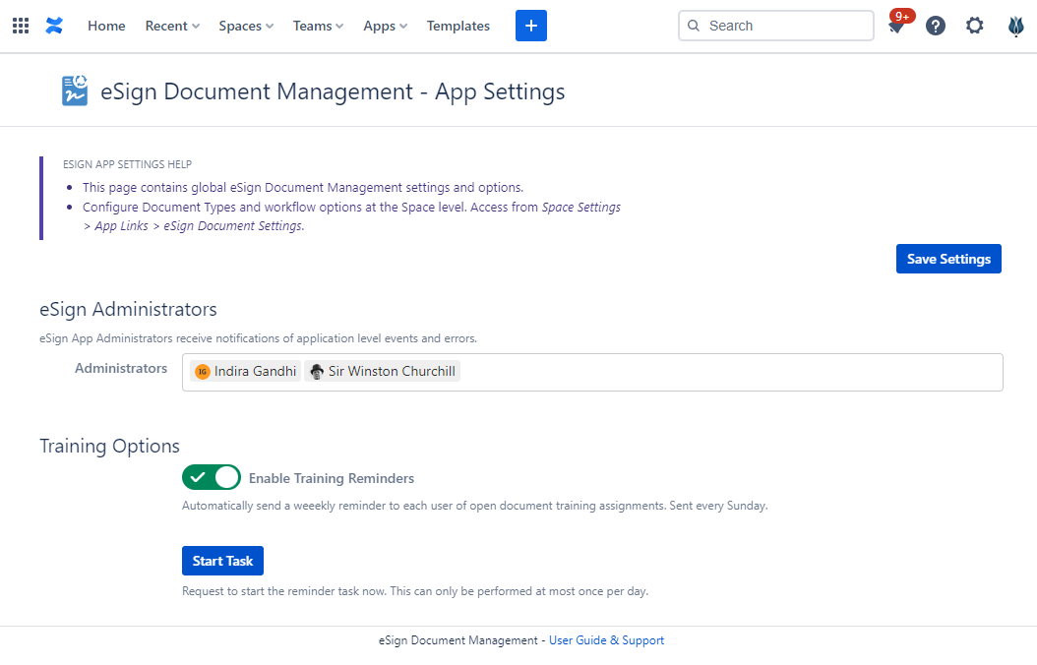Disable the Enable Training Reminders toggle
Screen dimensions: 1037x665
click(x=212, y=477)
